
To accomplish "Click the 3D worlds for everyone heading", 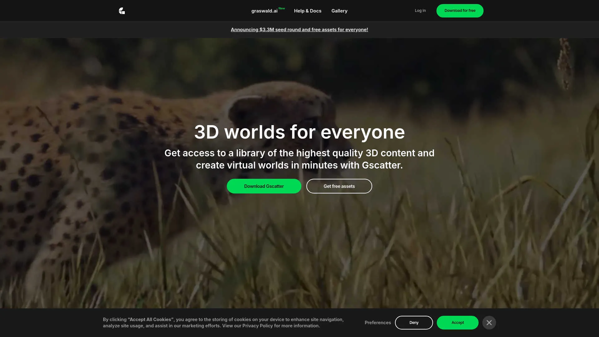I will click(x=299, y=132).
